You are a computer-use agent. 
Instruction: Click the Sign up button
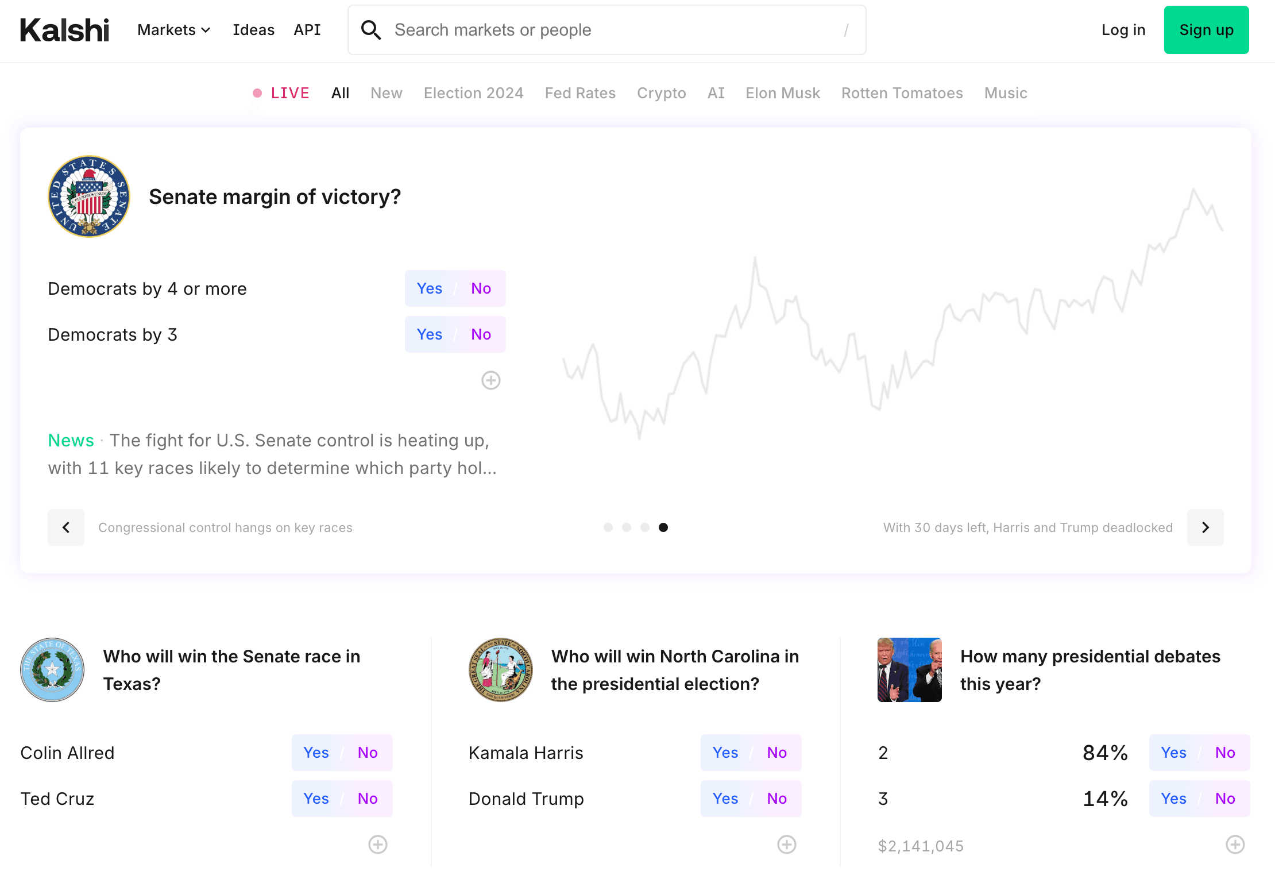(x=1207, y=29)
